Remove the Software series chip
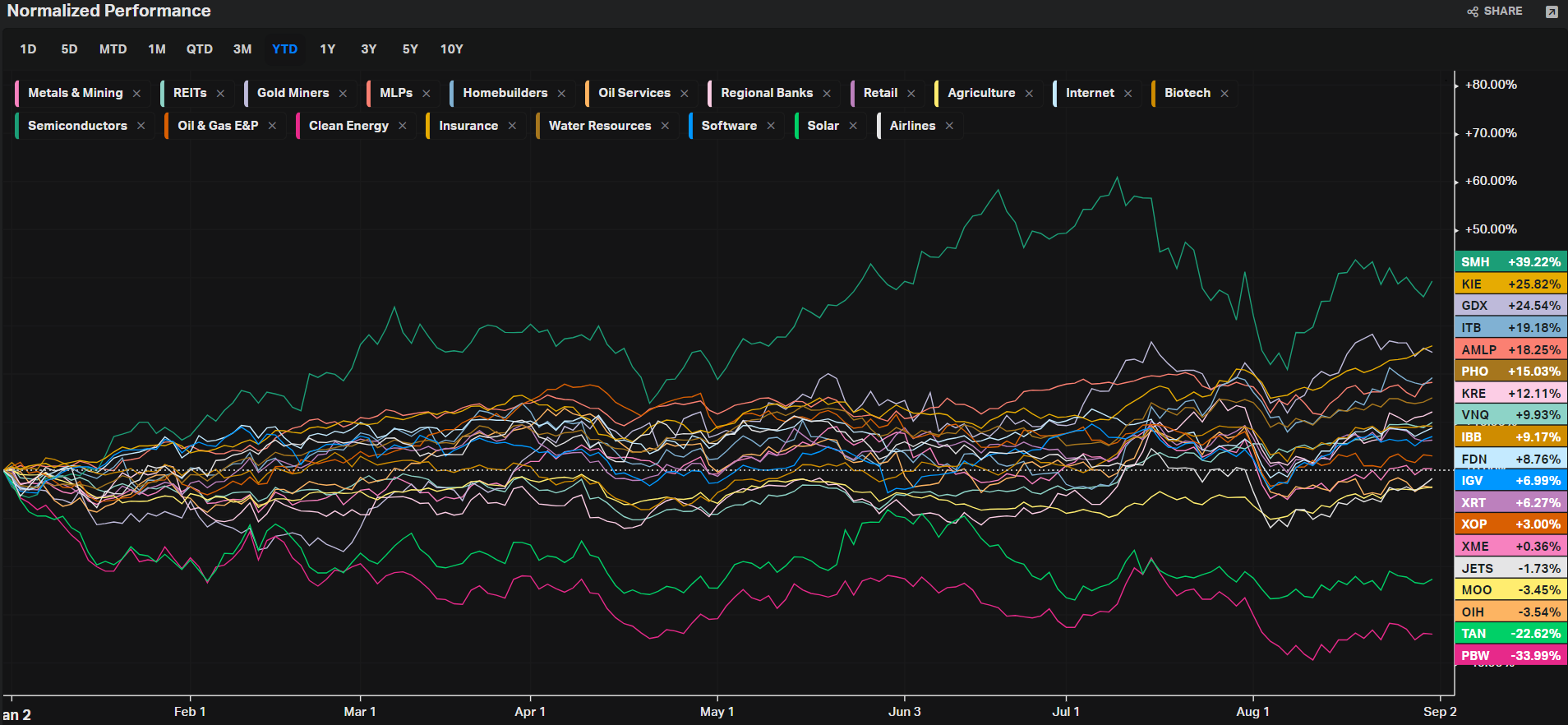 (771, 126)
